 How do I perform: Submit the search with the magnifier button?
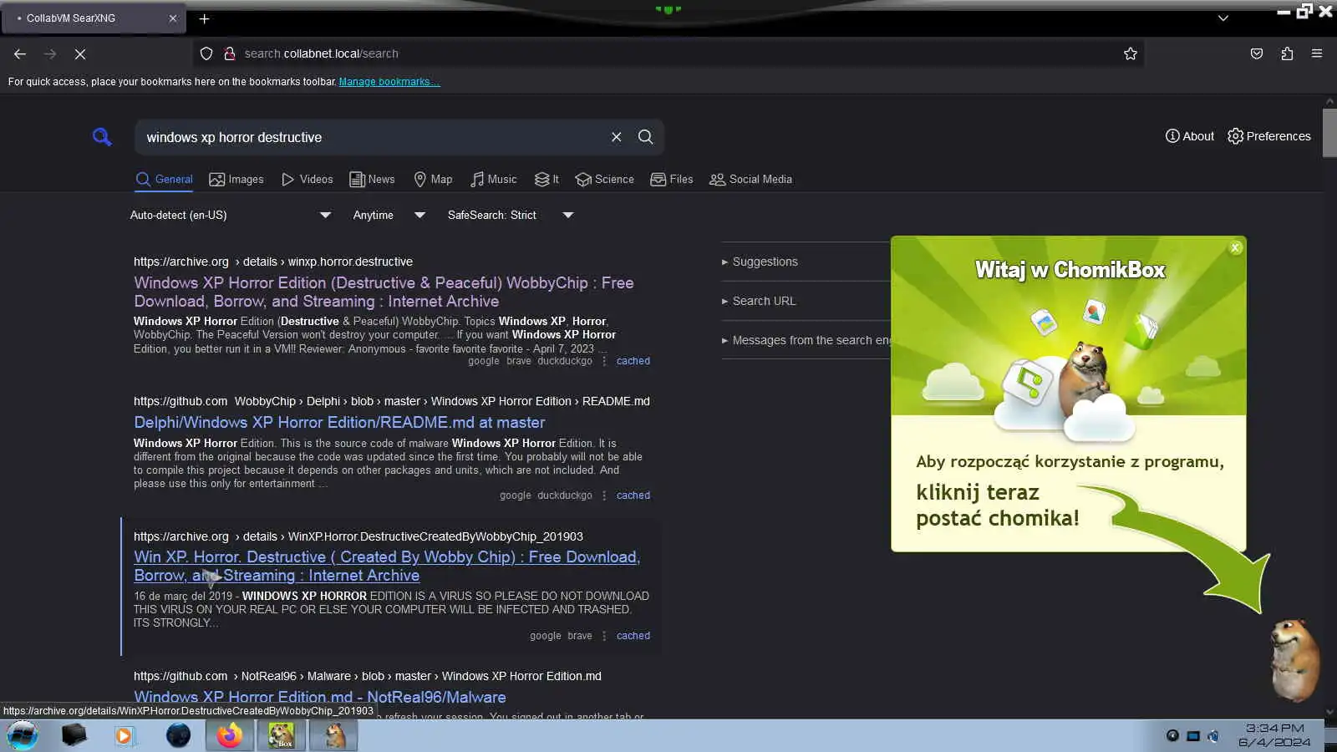pos(646,137)
